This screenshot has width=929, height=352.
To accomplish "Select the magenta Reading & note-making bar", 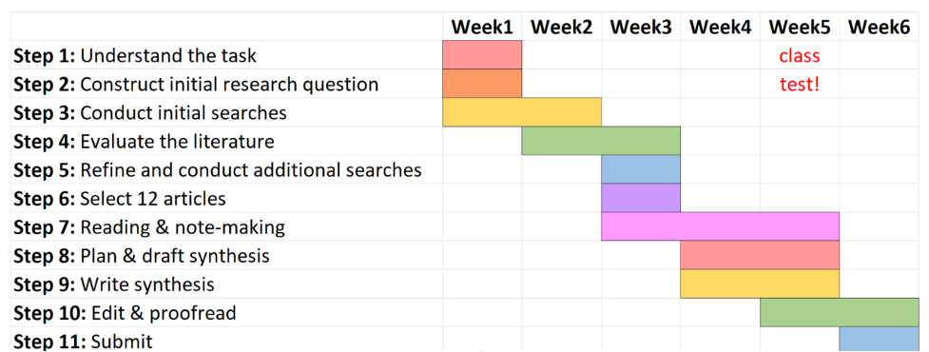I will click(721, 226).
